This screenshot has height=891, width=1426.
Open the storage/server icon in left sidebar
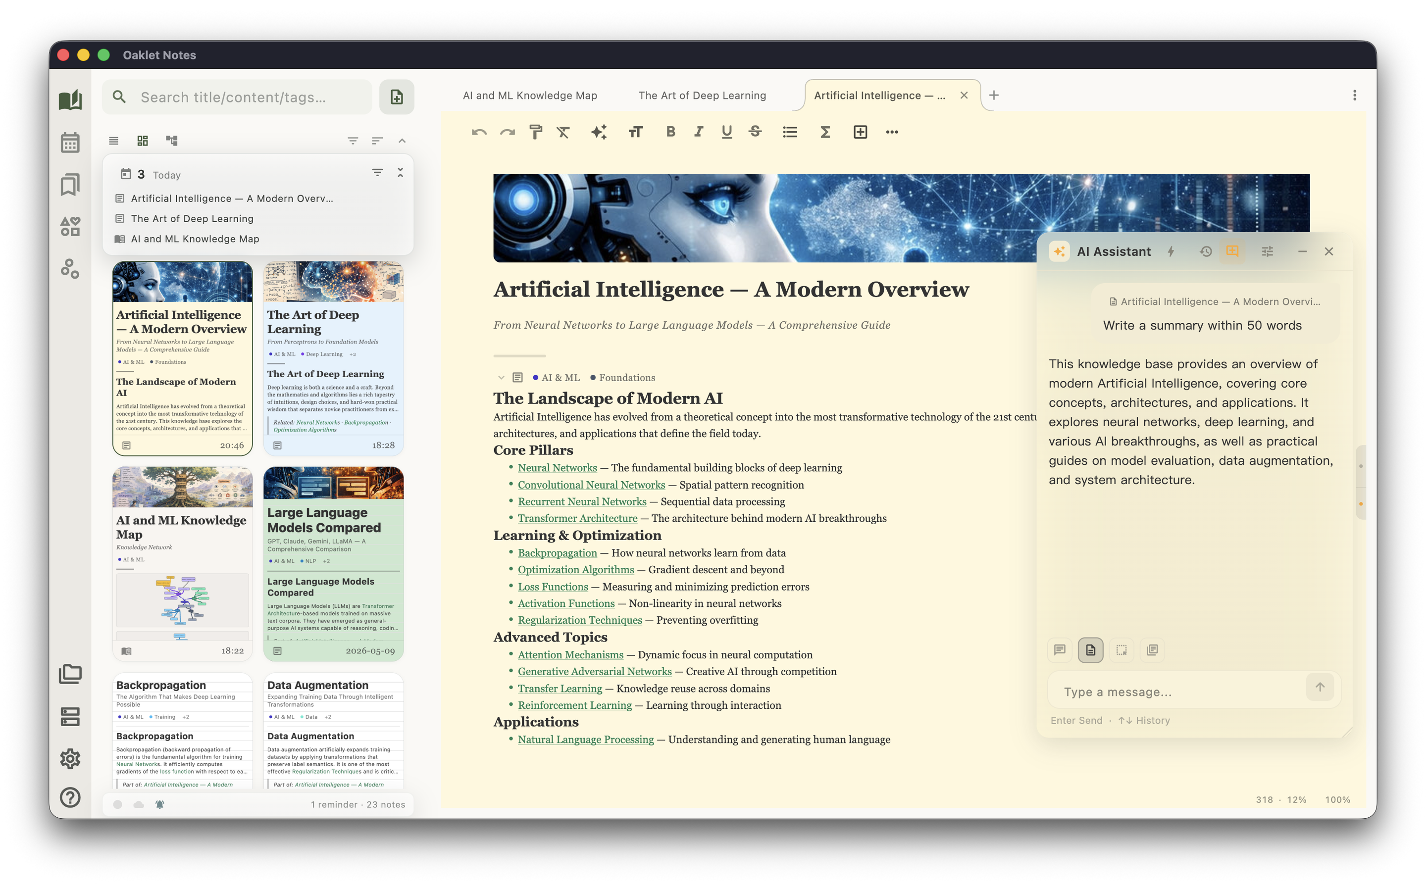70,717
